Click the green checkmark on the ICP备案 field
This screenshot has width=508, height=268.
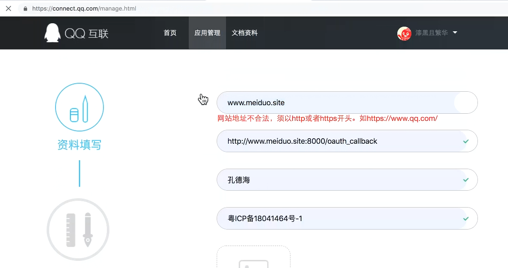(465, 219)
